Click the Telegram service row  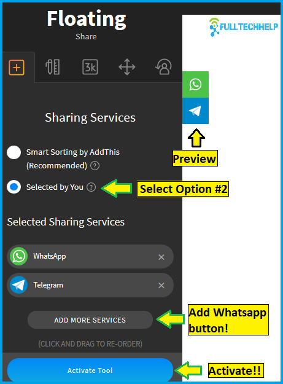point(90,285)
